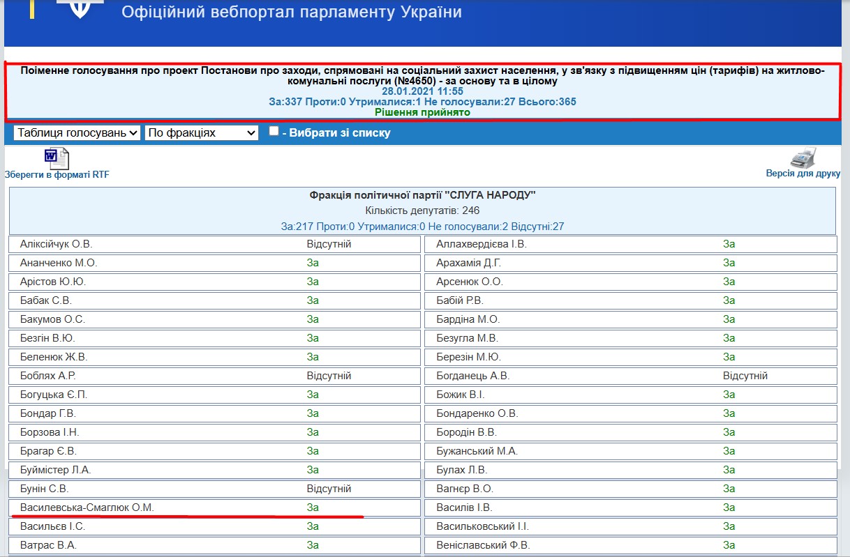Click the name 'Брагар Є.В.'

(48, 451)
